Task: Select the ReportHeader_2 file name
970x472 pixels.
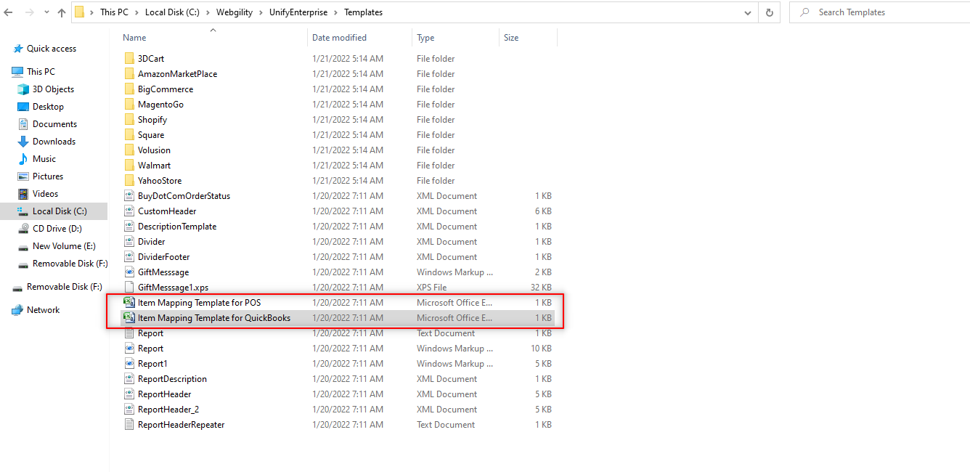Action: pos(168,410)
